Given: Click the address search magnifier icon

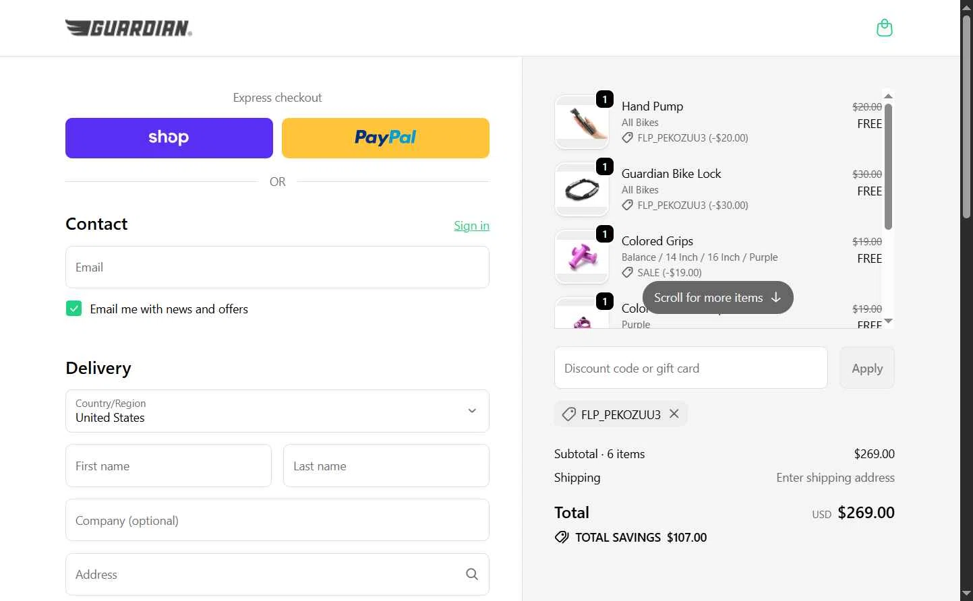Looking at the screenshot, I should coord(472,574).
